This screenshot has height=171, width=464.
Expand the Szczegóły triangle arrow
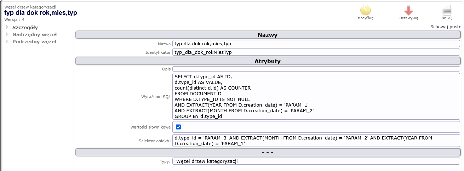click(7, 27)
